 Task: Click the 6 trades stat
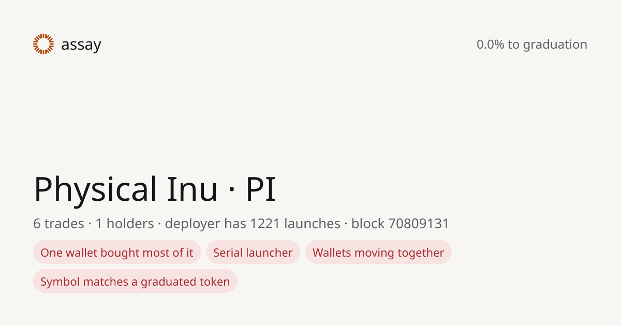tap(58, 224)
